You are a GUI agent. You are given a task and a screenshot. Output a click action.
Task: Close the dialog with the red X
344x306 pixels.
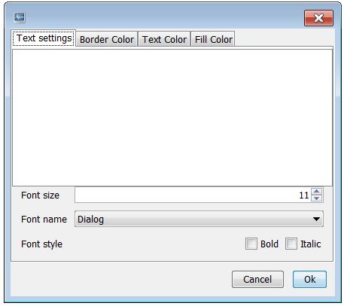[318, 18]
